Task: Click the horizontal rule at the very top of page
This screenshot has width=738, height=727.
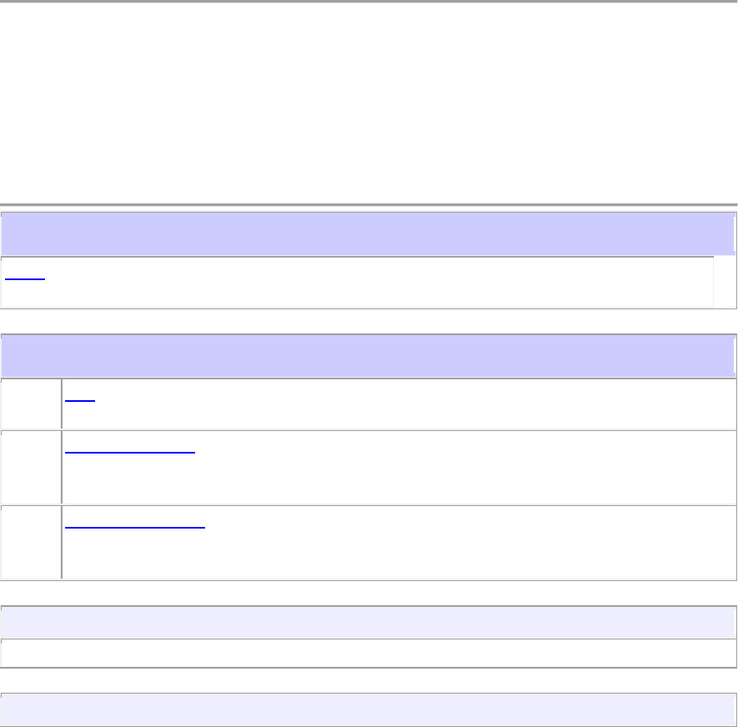Action: click(x=369, y=2)
